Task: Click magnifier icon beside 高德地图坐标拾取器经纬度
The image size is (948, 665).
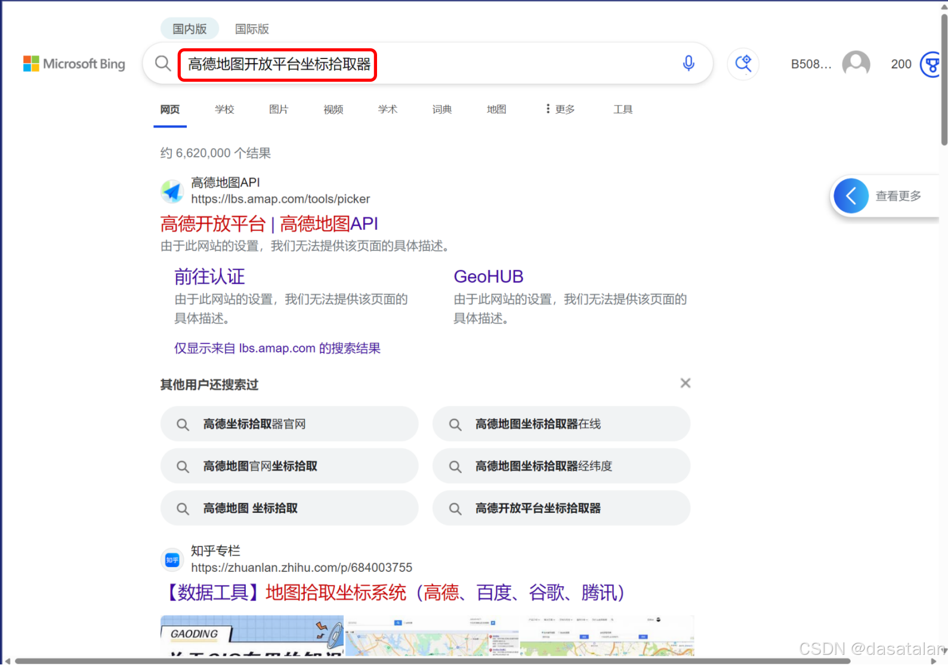Action: (x=455, y=466)
